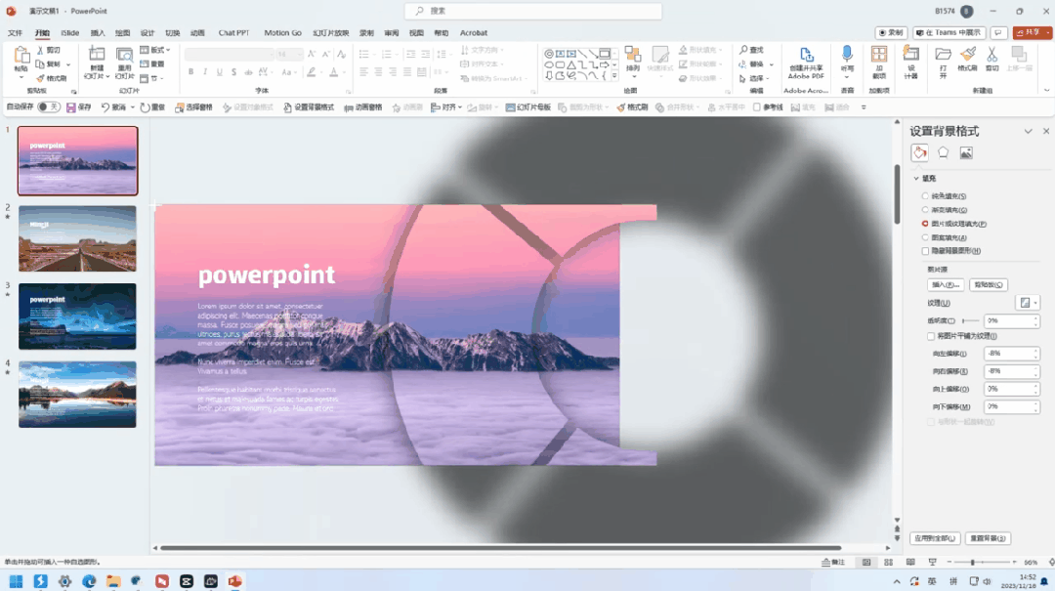Open the Layout (版式) dropdown
The image size is (1055, 591).
click(x=155, y=50)
